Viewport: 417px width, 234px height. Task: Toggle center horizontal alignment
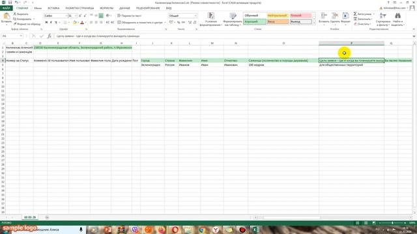[x=96, y=23]
